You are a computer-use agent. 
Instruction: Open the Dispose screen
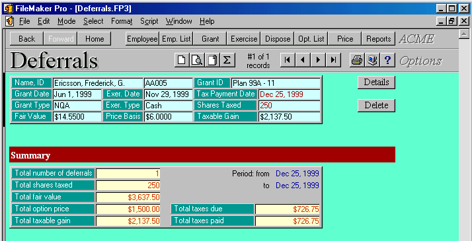[x=278, y=39]
